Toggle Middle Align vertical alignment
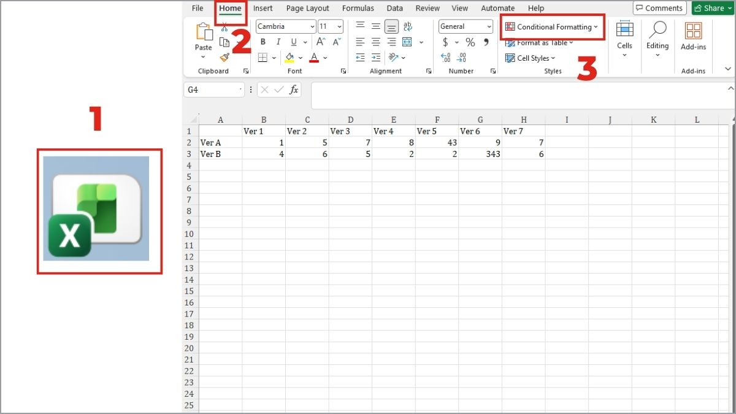The image size is (736, 414). [376, 26]
